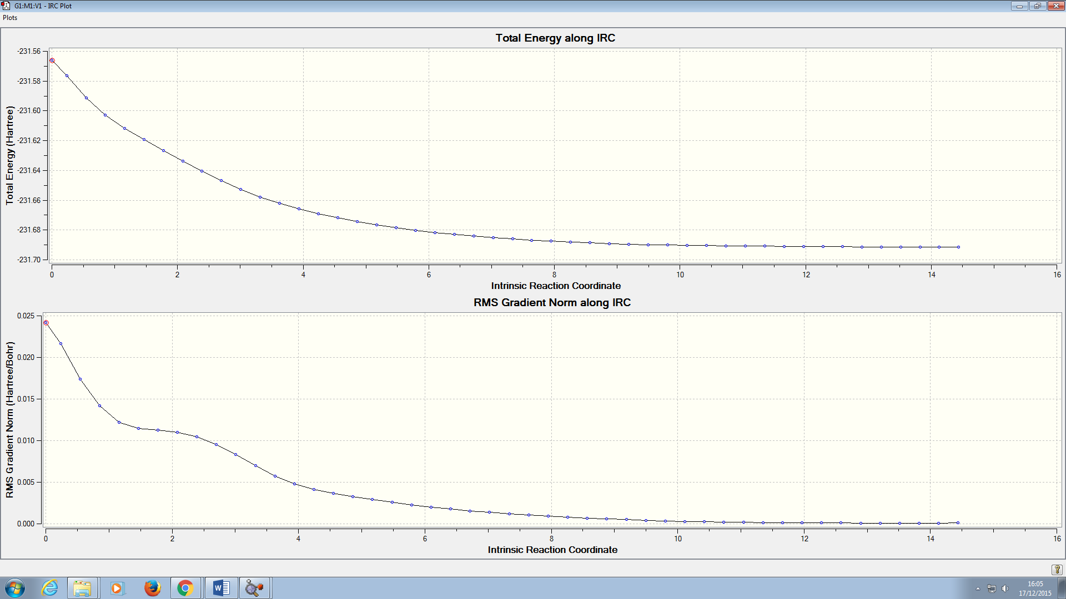
Task: Launch Firefox from the taskbar
Action: (x=152, y=588)
